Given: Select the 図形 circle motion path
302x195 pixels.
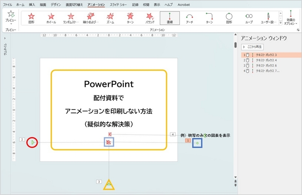Looking at the screenshot, I should click(229, 18).
